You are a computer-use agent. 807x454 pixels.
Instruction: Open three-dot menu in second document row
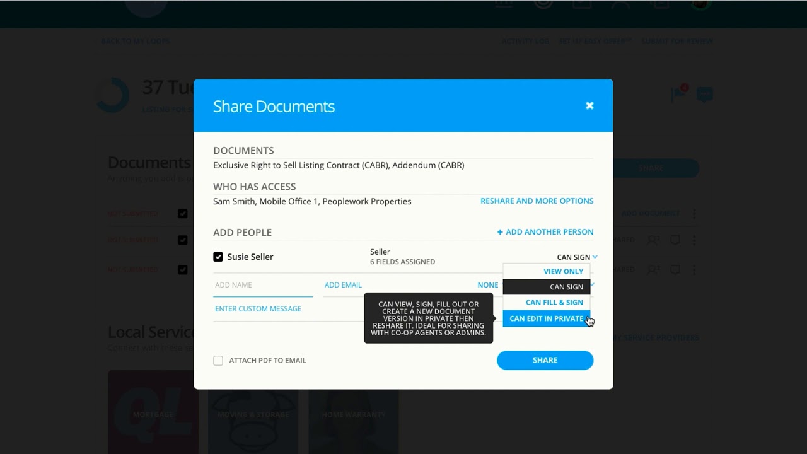click(694, 240)
